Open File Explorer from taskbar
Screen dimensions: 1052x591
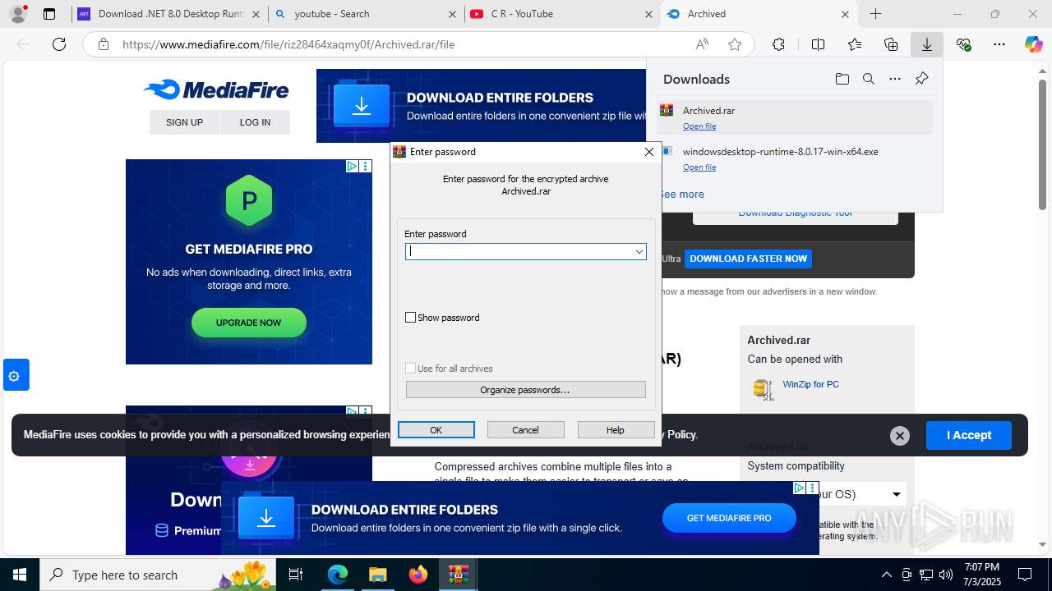click(x=377, y=575)
